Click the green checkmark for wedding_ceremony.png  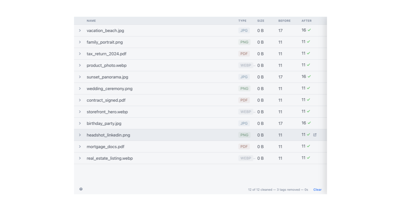pyautogui.click(x=308, y=88)
